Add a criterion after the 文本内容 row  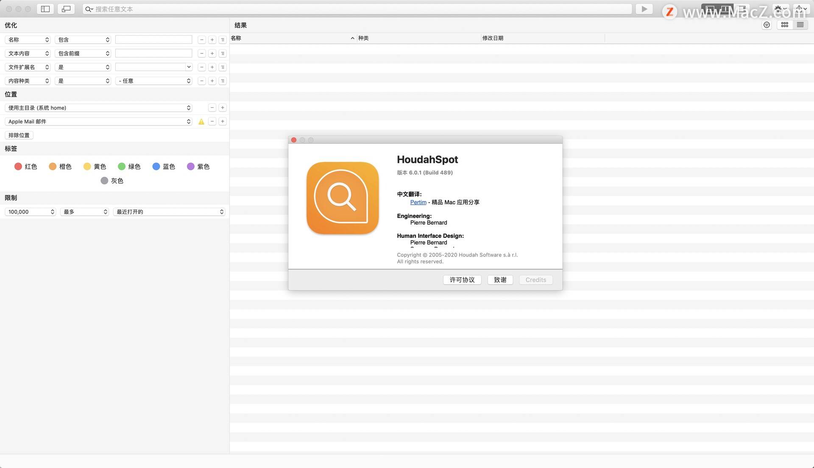(212, 53)
